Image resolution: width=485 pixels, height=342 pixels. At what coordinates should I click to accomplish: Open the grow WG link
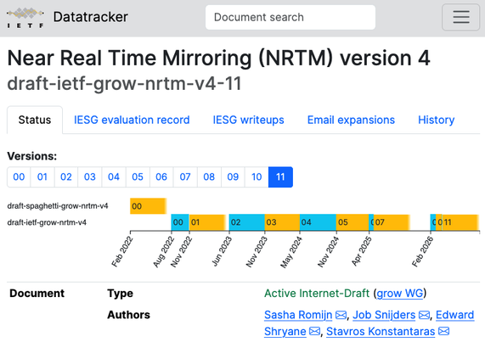[x=399, y=293]
